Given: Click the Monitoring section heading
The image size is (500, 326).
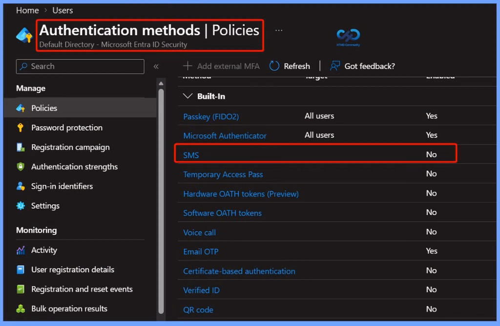Looking at the screenshot, I should tap(36, 230).
